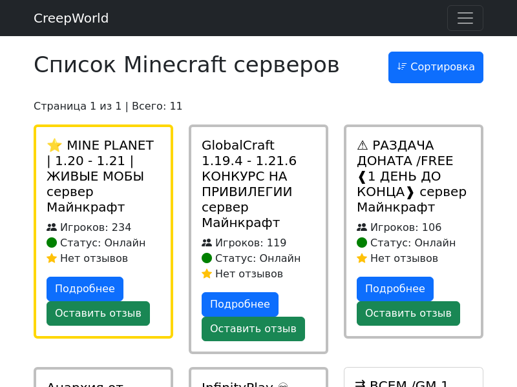Viewport: 517px width, 387px height.
Task: Click the players icon next to Игроков: 234
Action: point(52,227)
